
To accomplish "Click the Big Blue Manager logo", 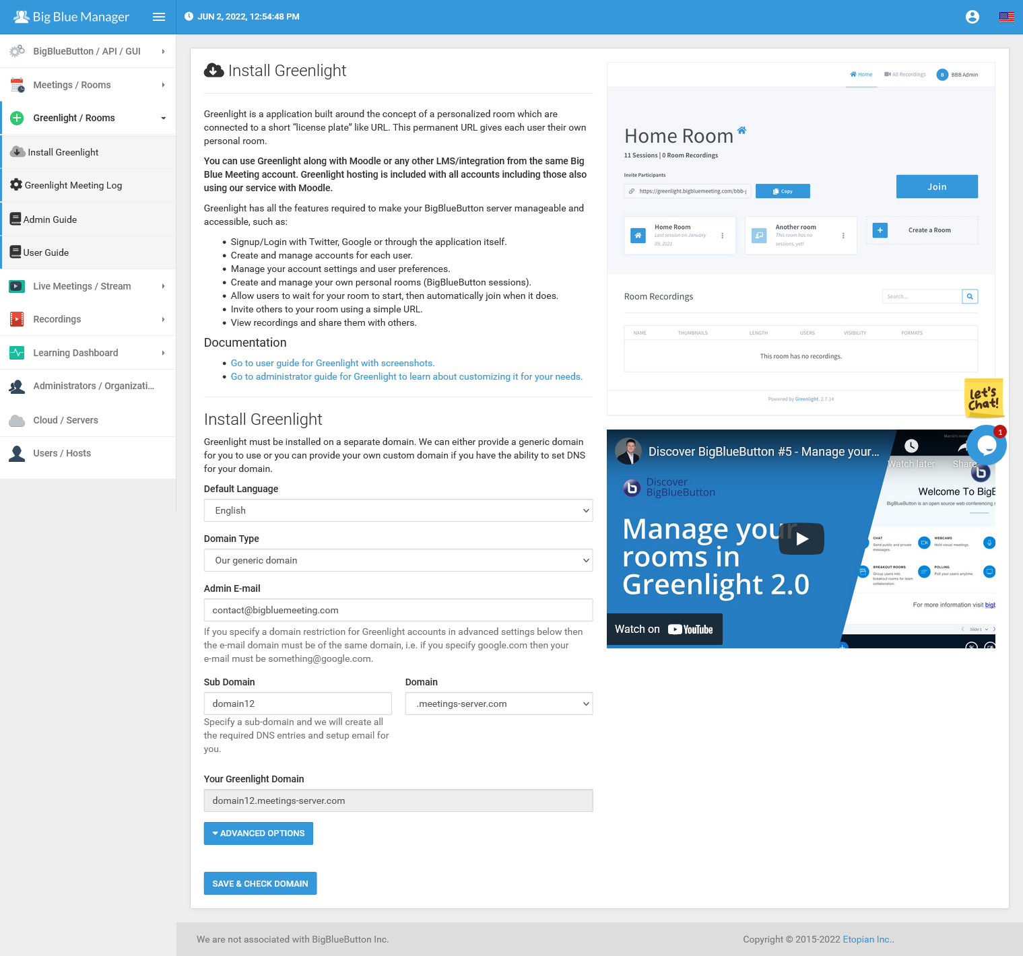I will (71, 17).
